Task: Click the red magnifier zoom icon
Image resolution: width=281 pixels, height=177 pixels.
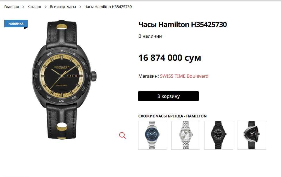Action: (x=122, y=135)
